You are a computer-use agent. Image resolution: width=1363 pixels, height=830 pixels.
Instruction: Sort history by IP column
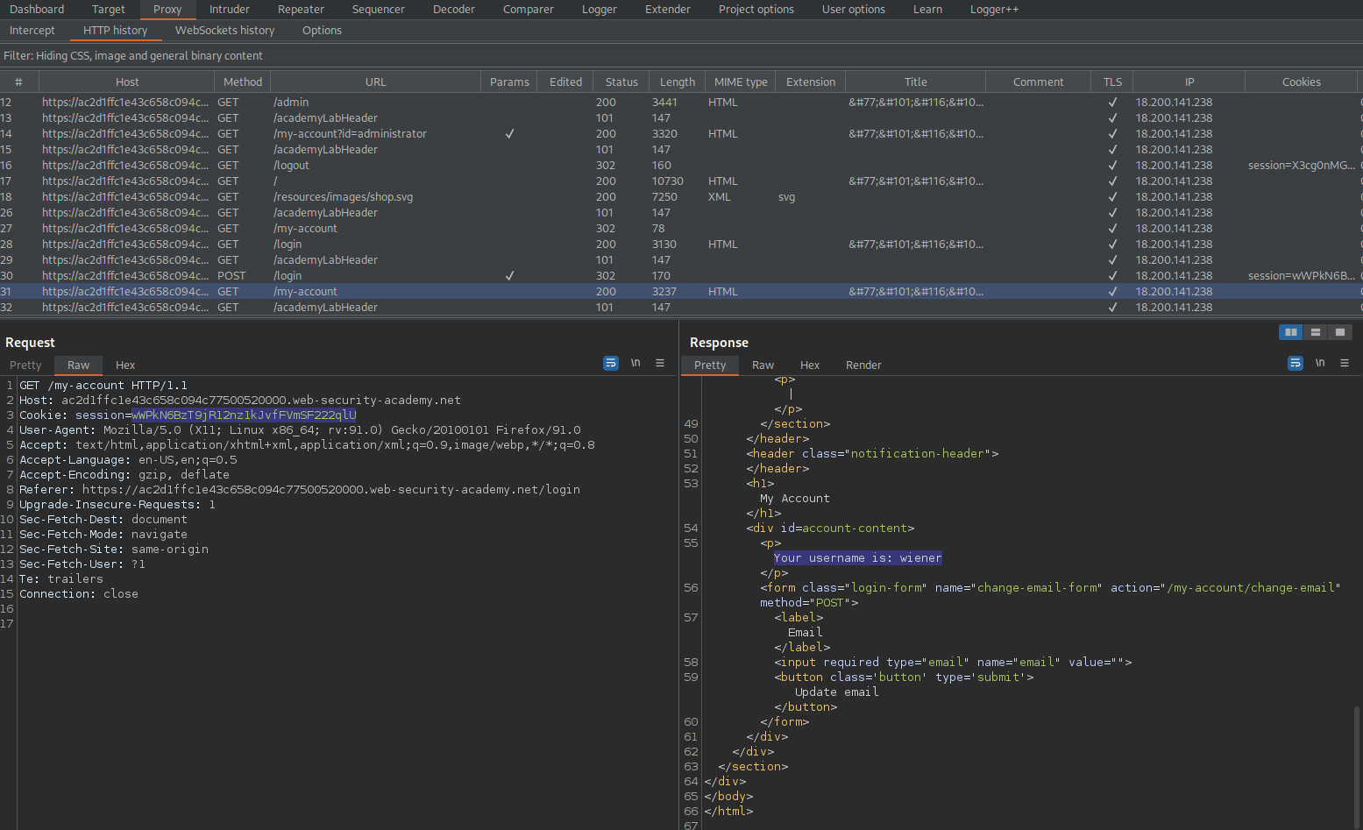coord(1189,82)
